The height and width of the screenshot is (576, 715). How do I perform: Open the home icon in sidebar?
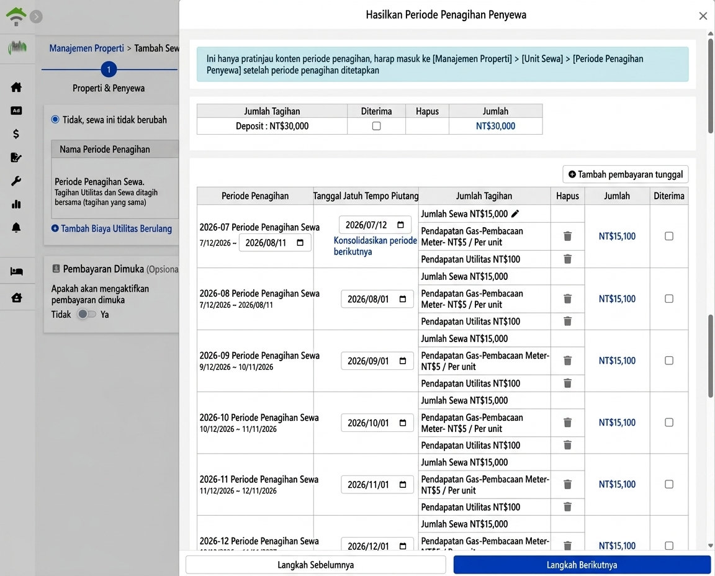(x=16, y=87)
